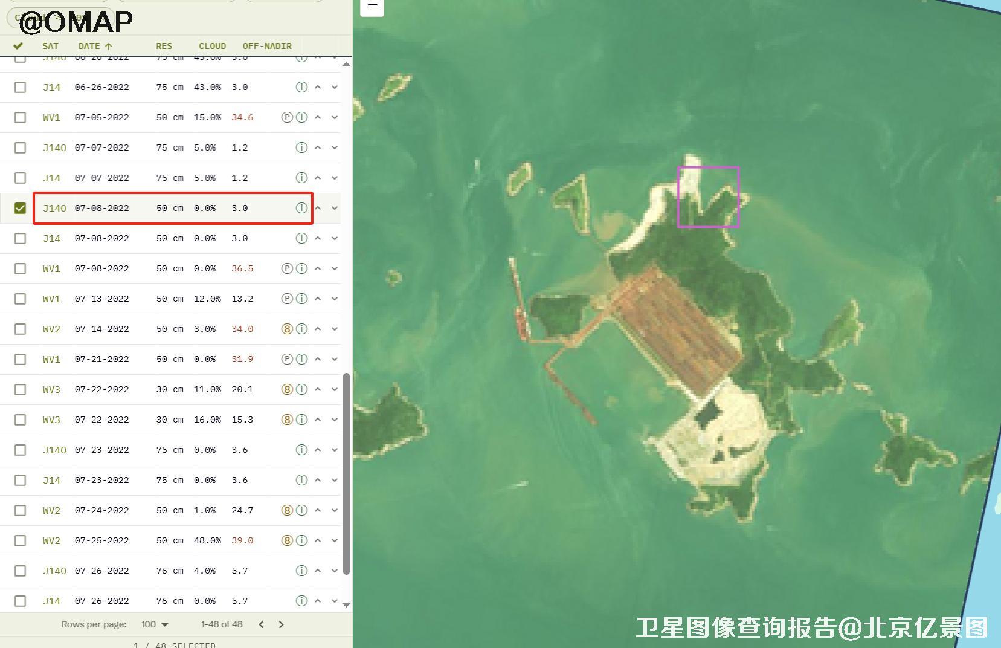Image resolution: width=1001 pixels, height=648 pixels.
Task: Select checkbox for WV1 07-13-2022 row
Action: coord(20,299)
